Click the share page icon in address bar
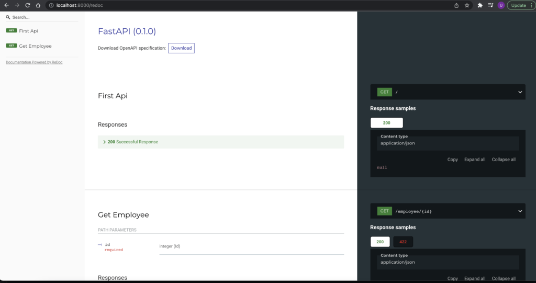Screen dimensions: 536x283 click(x=456, y=5)
